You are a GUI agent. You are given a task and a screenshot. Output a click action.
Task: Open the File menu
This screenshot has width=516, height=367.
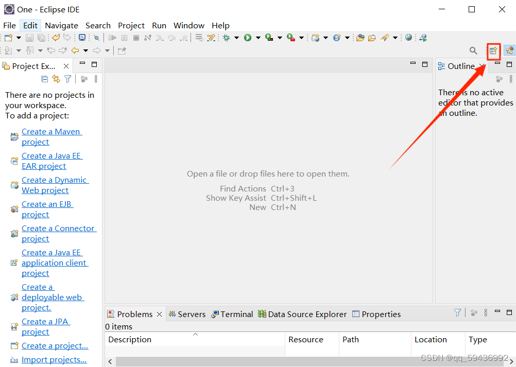(x=10, y=26)
